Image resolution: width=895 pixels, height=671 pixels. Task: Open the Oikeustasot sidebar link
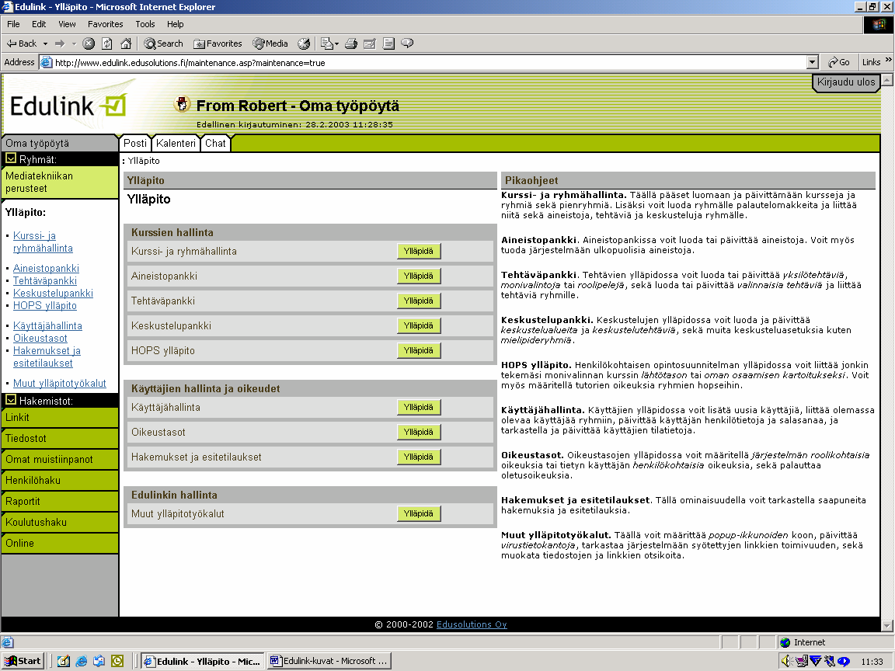pyautogui.click(x=40, y=339)
